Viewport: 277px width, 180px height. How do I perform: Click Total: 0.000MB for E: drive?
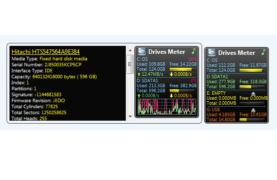coord(222,103)
